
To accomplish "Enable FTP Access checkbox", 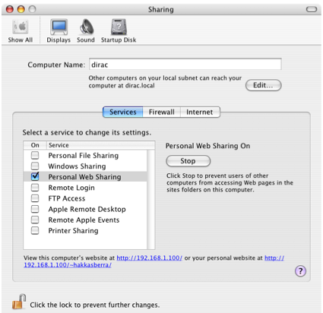I will [x=35, y=198].
